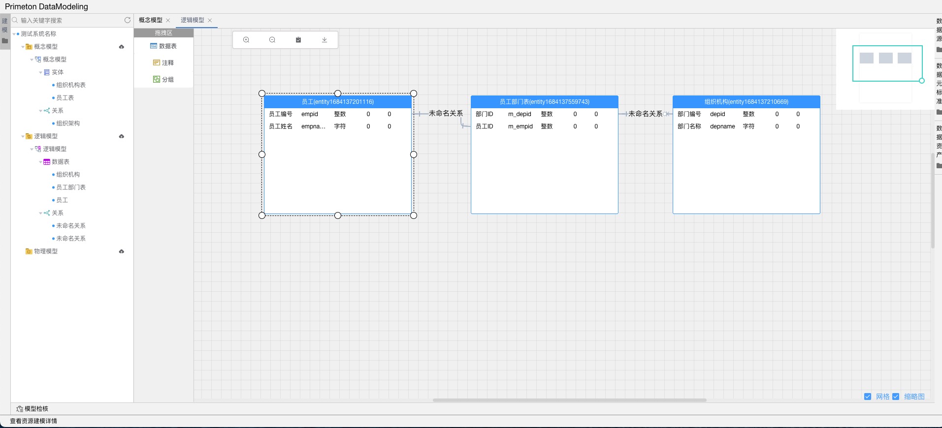Select 组织机构表 in the model tree
The image size is (942, 428).
pos(71,85)
